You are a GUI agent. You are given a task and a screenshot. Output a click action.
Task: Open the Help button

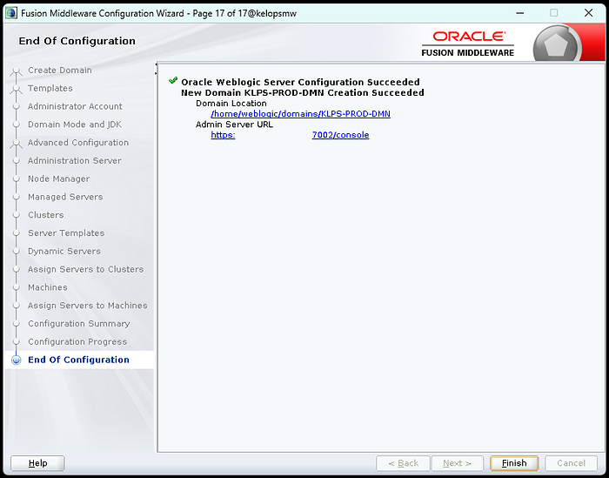point(37,463)
